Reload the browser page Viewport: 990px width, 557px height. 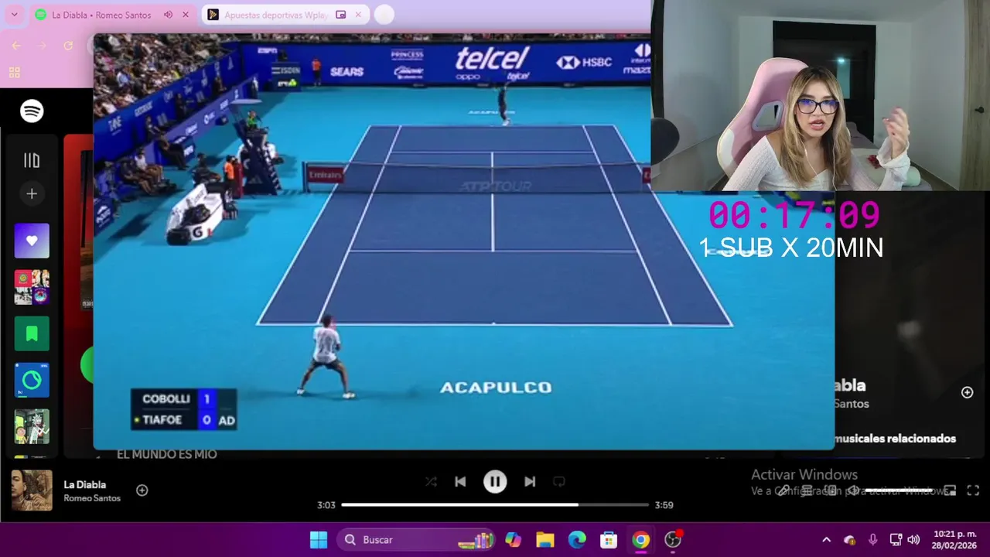(x=68, y=46)
